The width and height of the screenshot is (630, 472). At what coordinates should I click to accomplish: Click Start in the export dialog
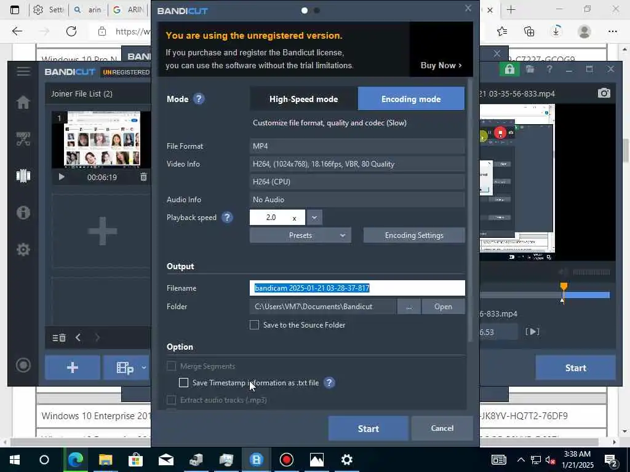click(x=368, y=428)
